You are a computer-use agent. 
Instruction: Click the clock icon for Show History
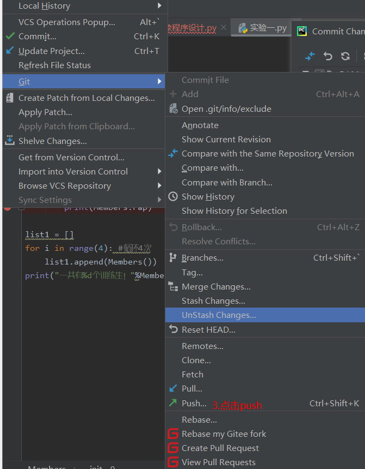[173, 197]
